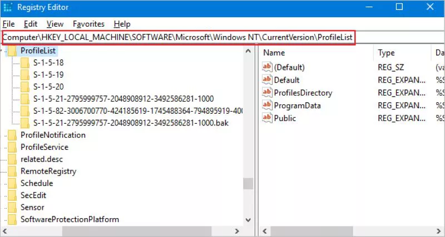Image resolution: width=445 pixels, height=237 pixels.
Task: Click the ProfilesDirectory ab icon
Action: pos(267,92)
